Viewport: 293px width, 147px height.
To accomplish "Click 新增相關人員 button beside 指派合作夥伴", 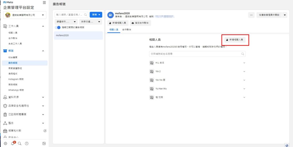I will pos(118,23).
